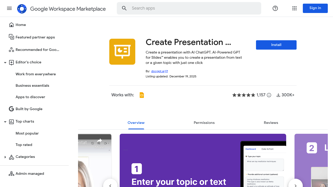Collapse the Top charts section
333x187 pixels.
[x=5, y=122]
